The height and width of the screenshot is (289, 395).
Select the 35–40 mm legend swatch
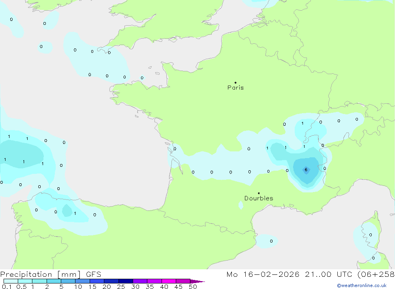tap(154, 281)
